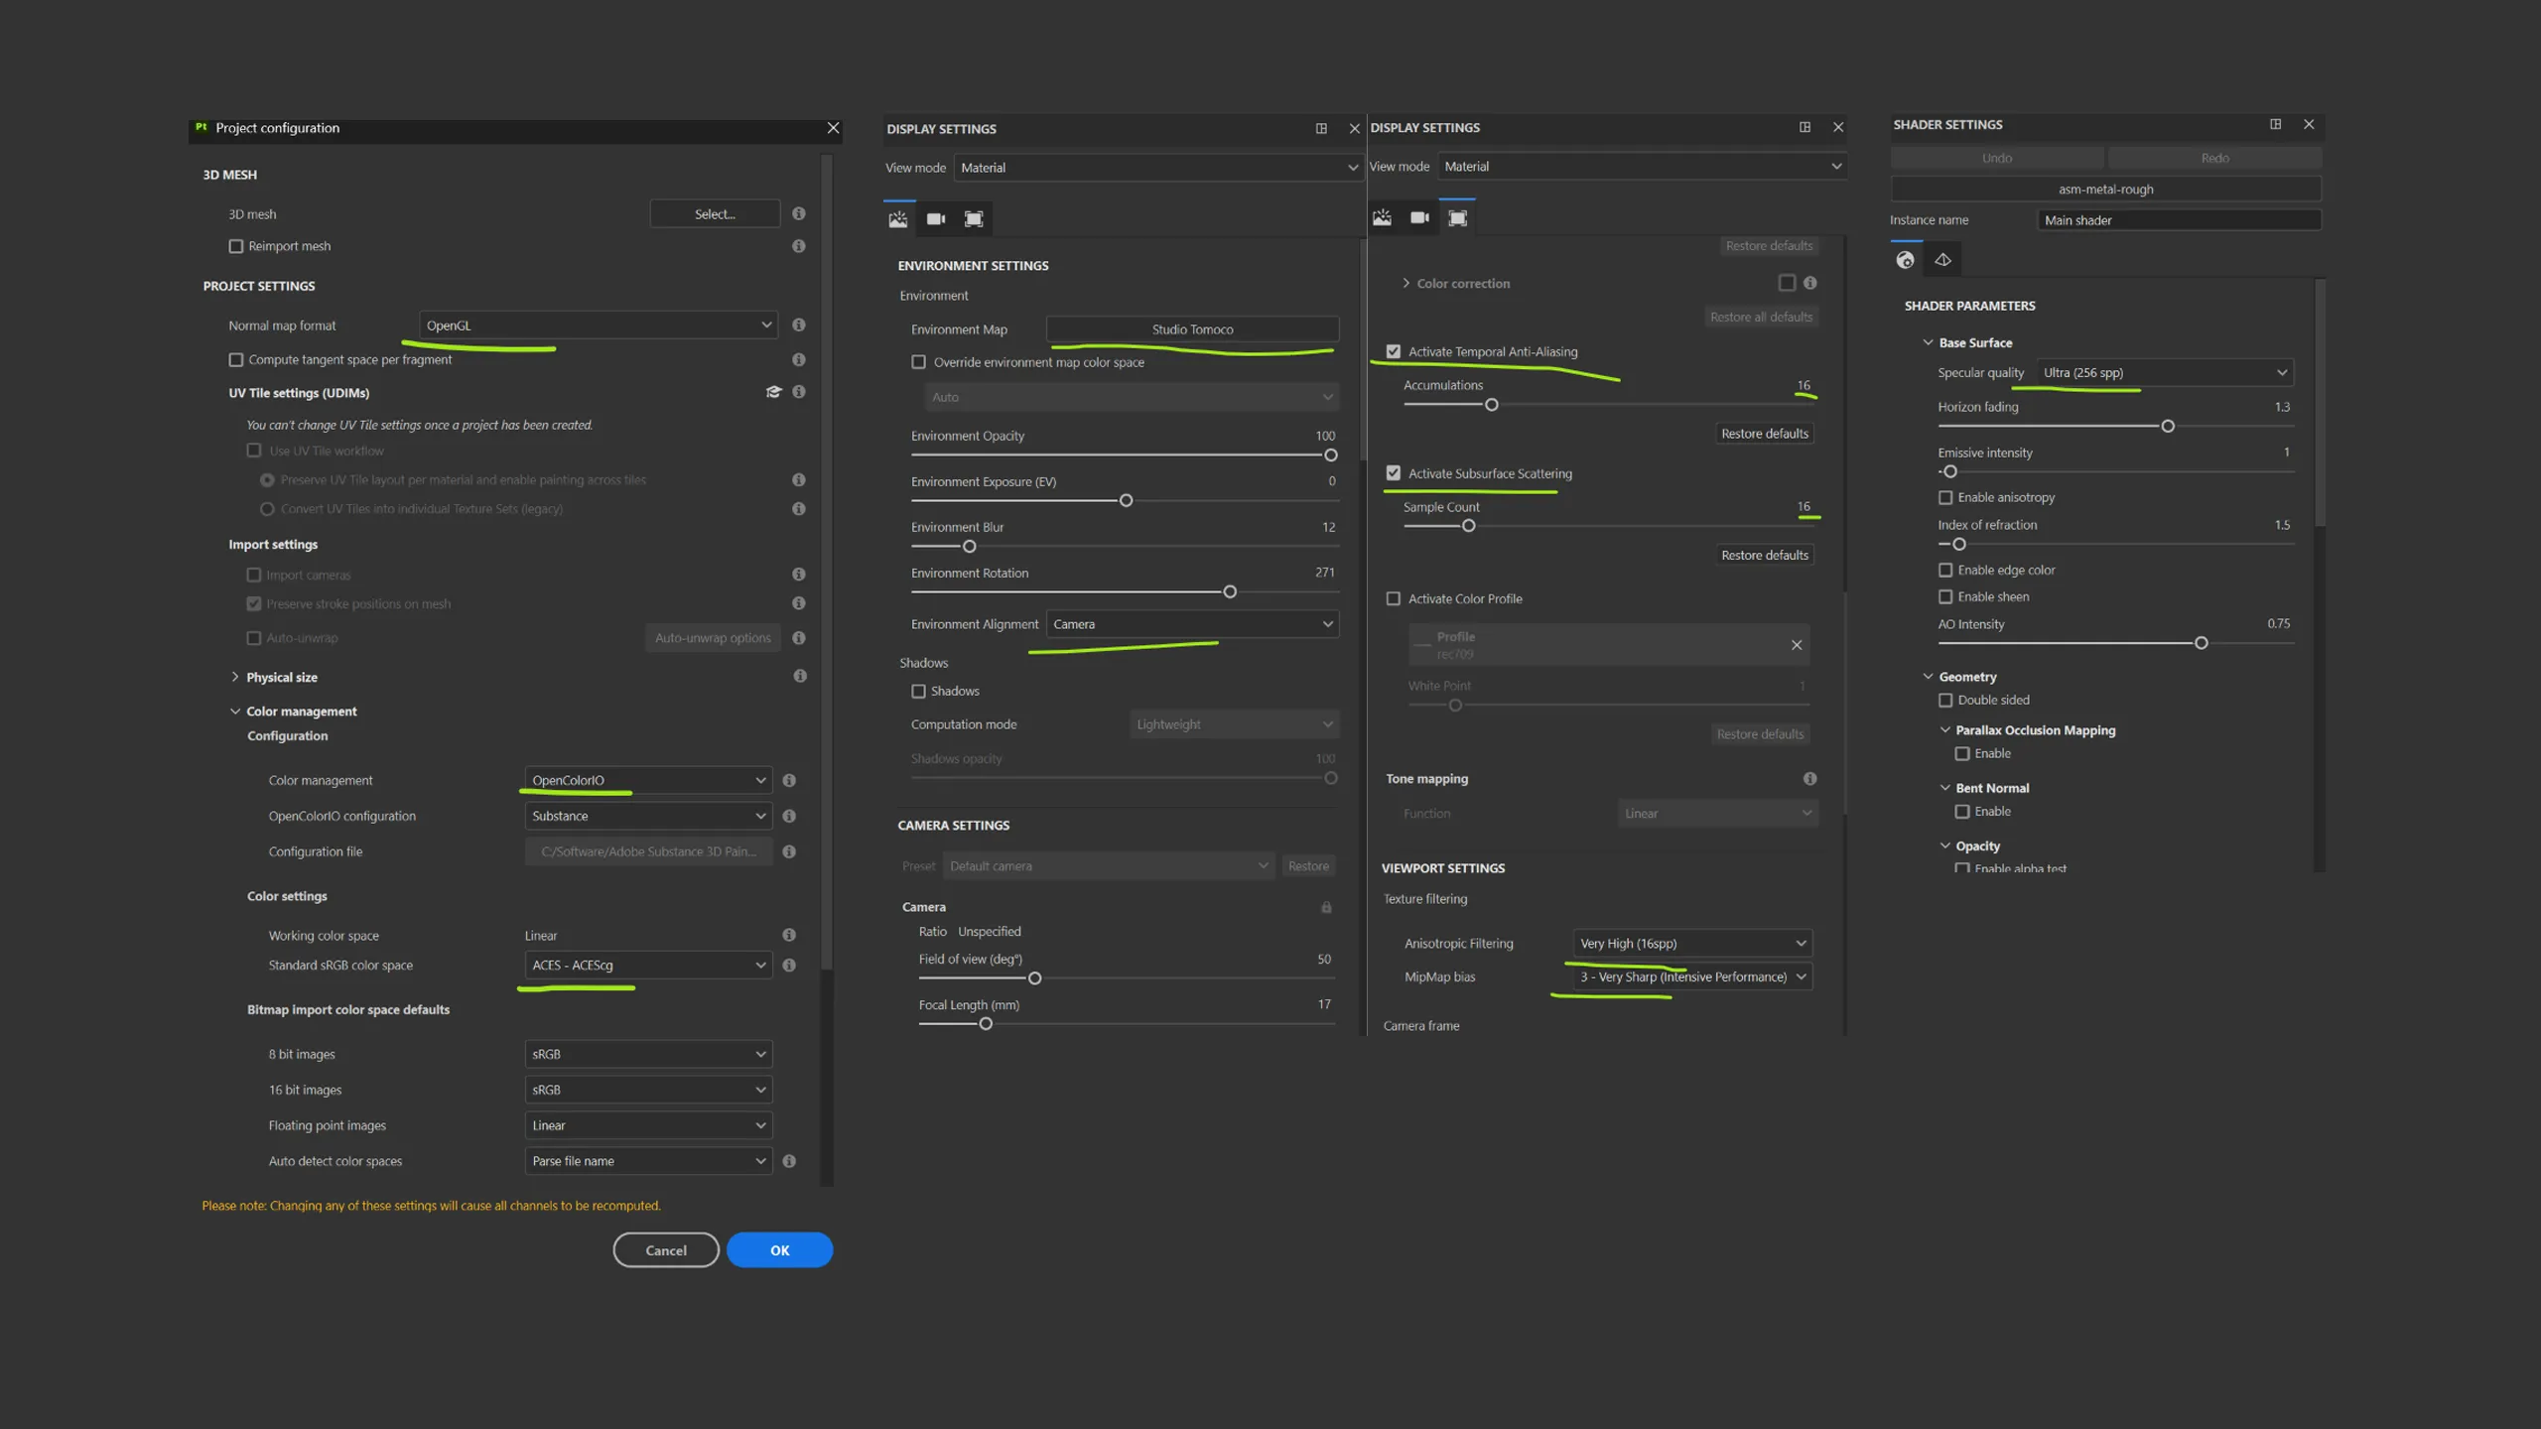The height and width of the screenshot is (1429, 2541).
Task: Click the UV Tile settings tutorial icon
Action: pos(773,392)
